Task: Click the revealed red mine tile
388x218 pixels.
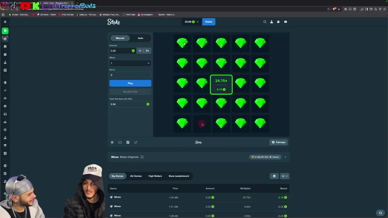Action: (x=202, y=124)
